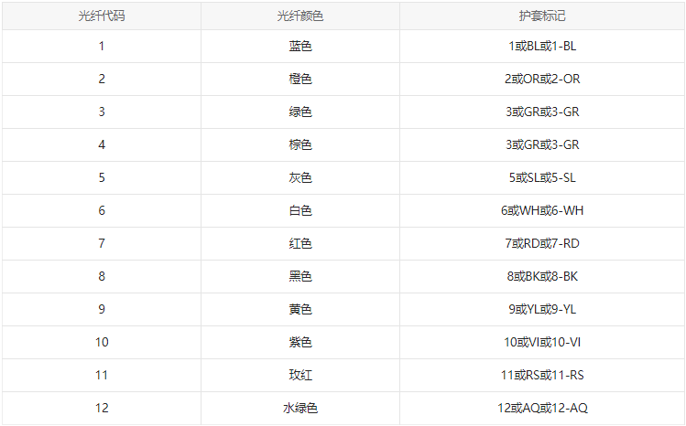Image resolution: width=686 pixels, height=426 pixels.
Task: Click the 护套标记 column header
Action: tap(542, 16)
